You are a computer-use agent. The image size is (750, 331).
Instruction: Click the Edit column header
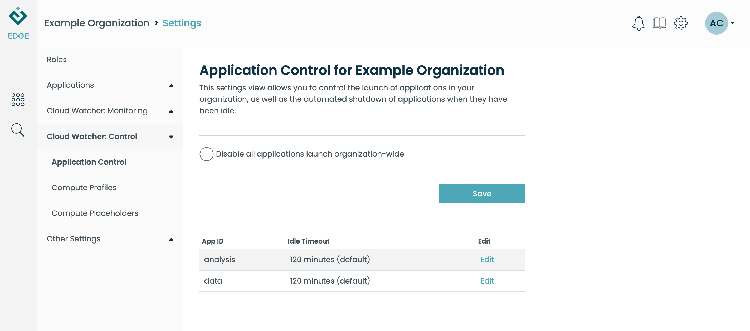484,241
